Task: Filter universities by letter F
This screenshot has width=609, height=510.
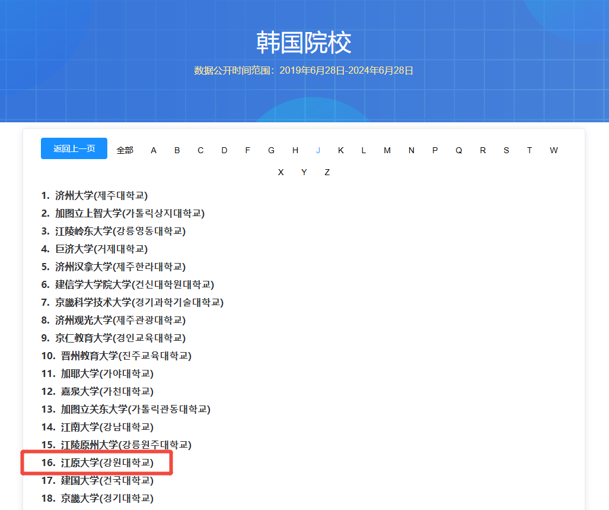Action: (247, 150)
